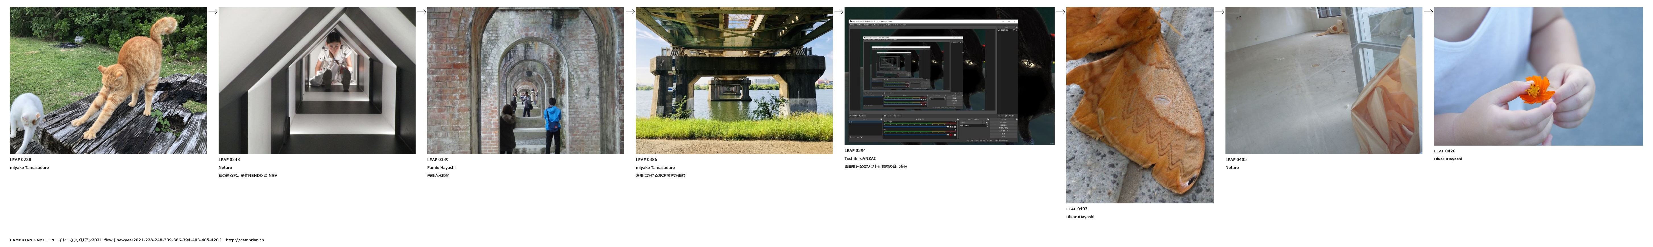Open the http://cambrian.jp footer link
This screenshot has width=1653, height=247.
[x=244, y=240]
